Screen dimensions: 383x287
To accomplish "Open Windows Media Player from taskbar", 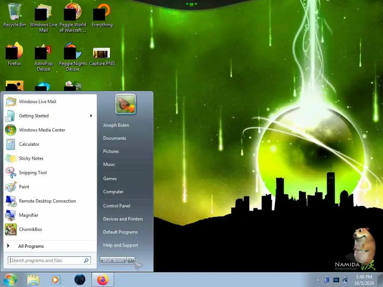I will [56, 280].
